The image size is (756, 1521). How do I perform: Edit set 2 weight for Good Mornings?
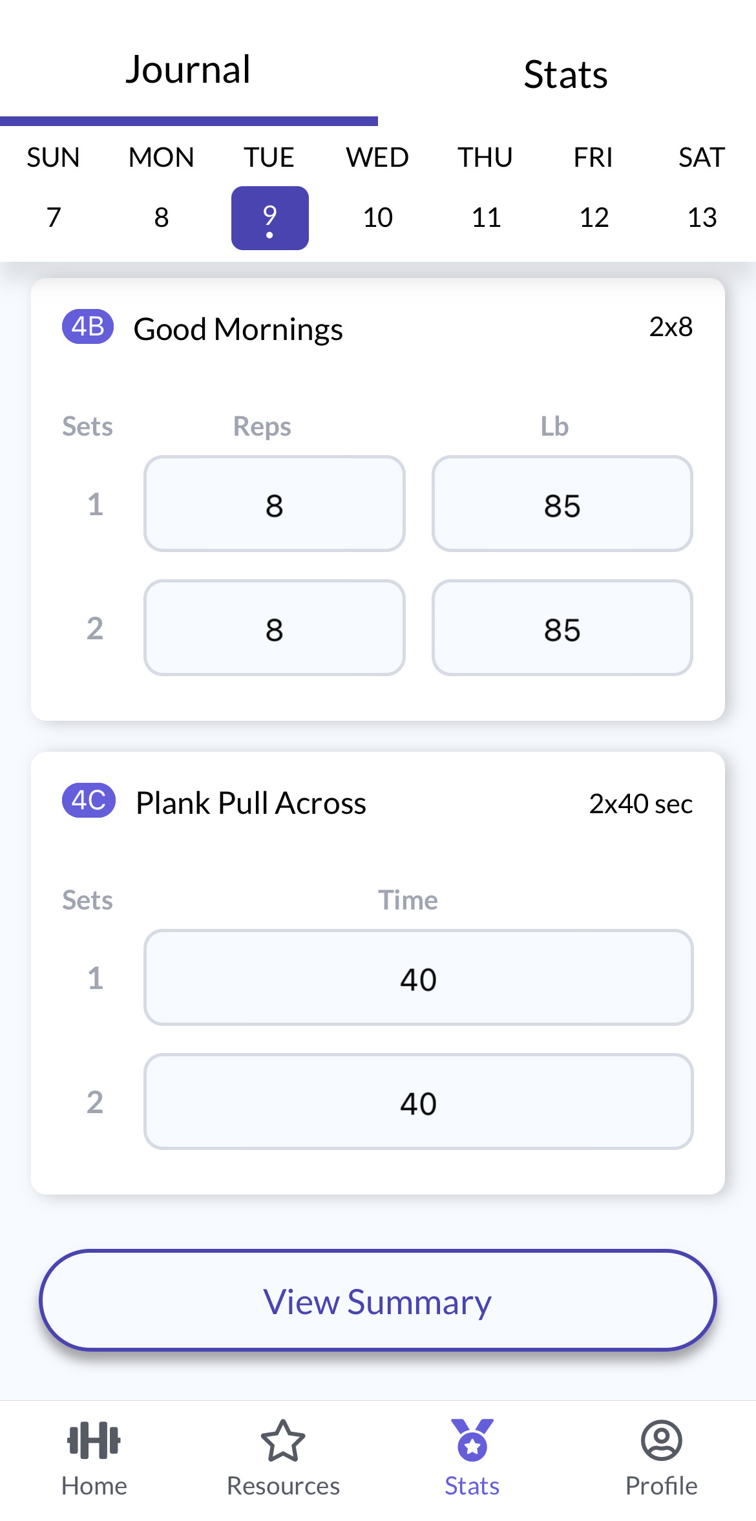[562, 628]
